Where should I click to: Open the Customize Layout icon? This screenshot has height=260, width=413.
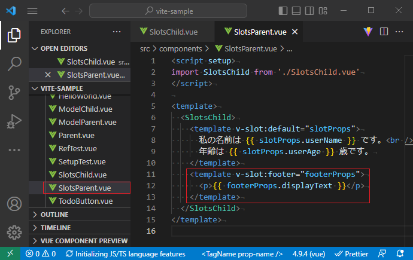(x=323, y=11)
